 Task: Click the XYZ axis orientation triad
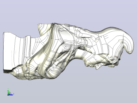[11, 92]
